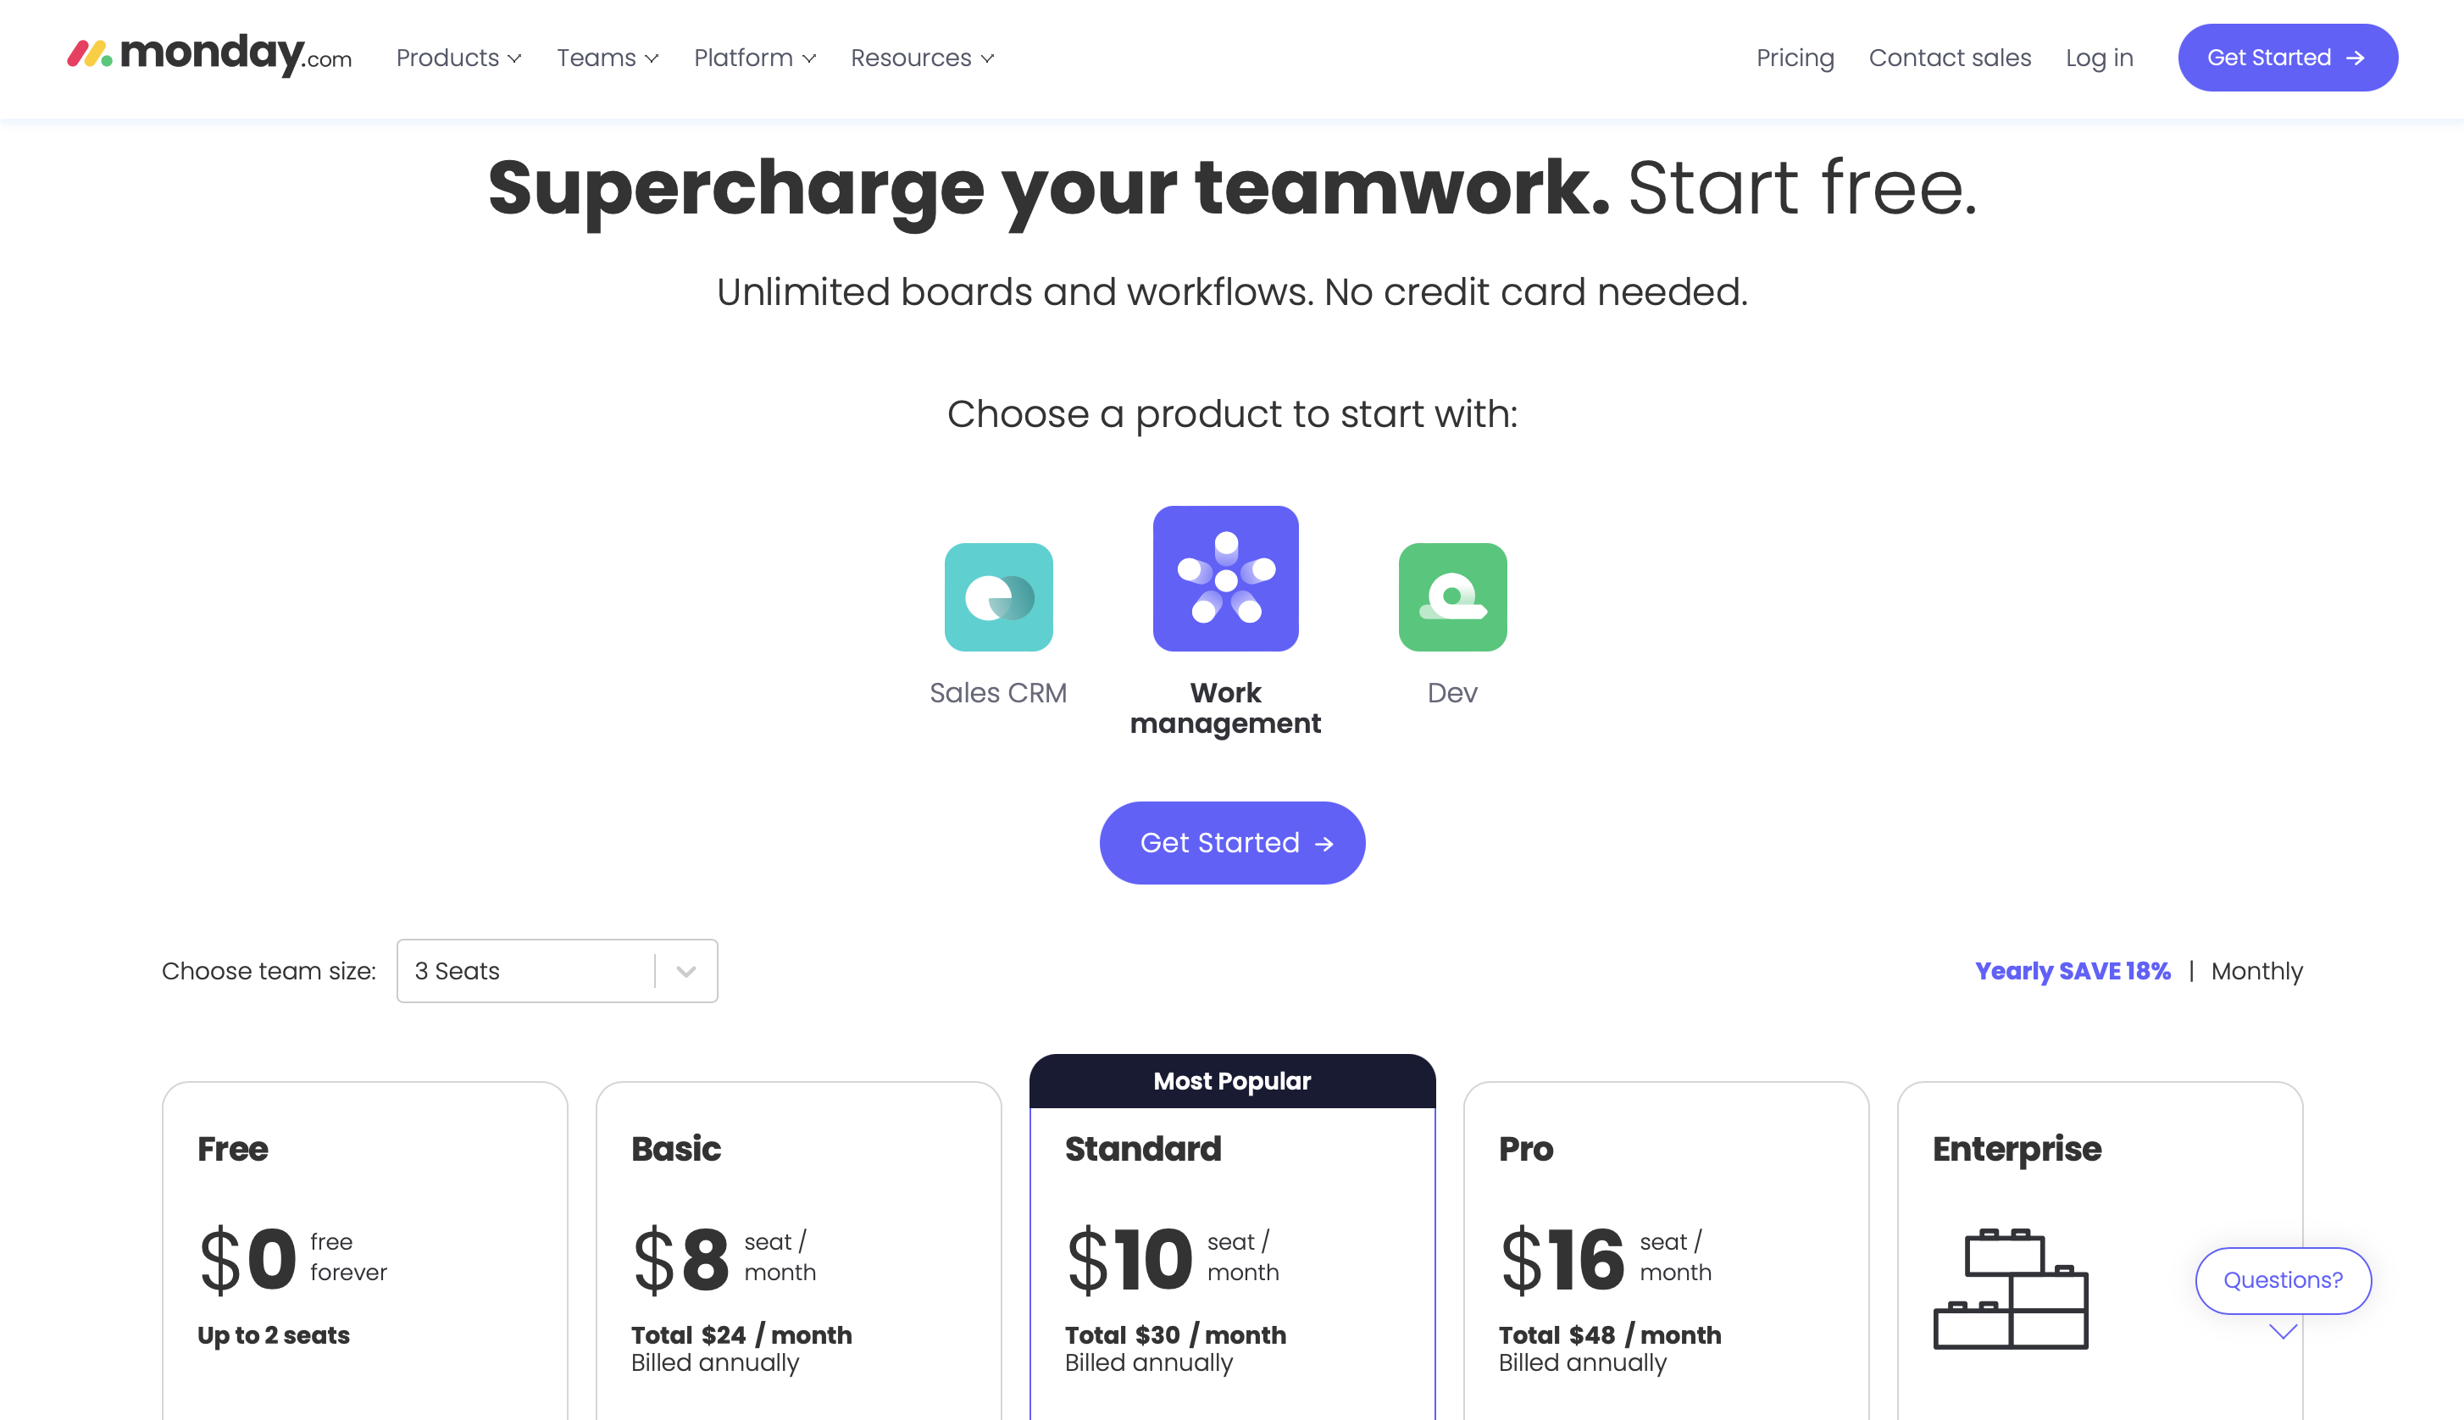
Task: Open the Teams dropdown menu
Action: tap(606, 58)
